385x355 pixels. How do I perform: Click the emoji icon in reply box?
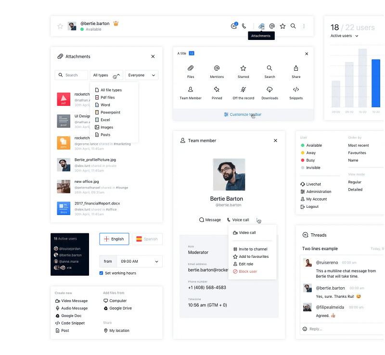(x=305, y=329)
